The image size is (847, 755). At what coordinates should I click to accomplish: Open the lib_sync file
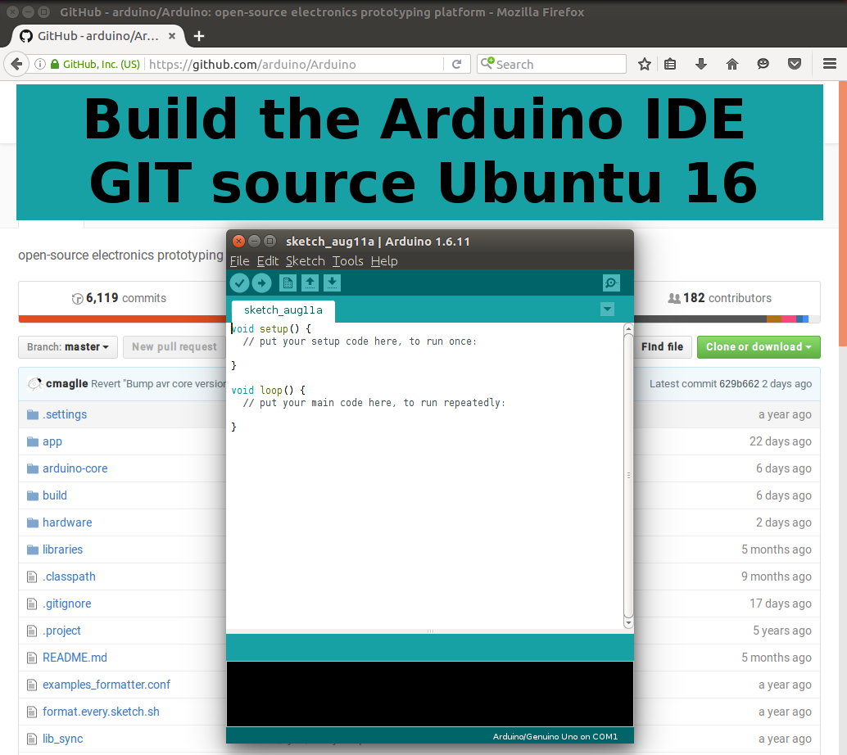click(x=62, y=739)
